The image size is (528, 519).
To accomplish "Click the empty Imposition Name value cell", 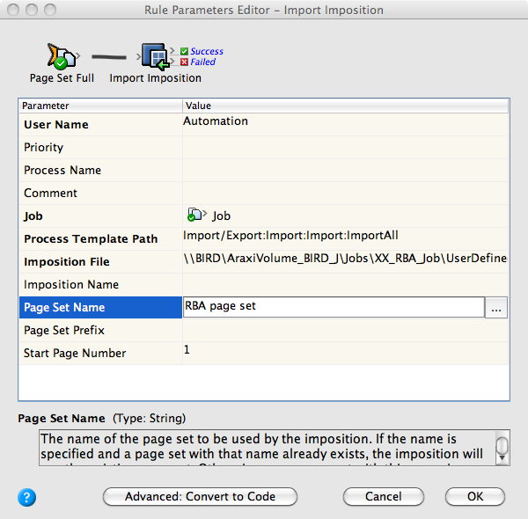I will pyautogui.click(x=345, y=285).
